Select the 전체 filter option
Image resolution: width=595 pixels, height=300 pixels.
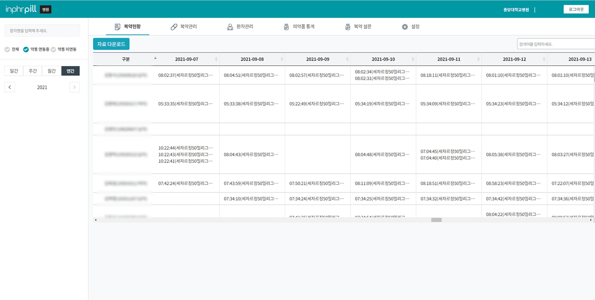(7, 49)
